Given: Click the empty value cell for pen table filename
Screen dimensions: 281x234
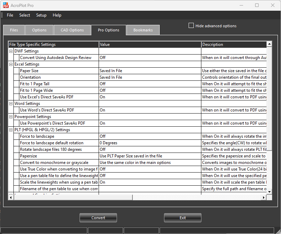Looking at the screenshot, I should click(150, 189).
